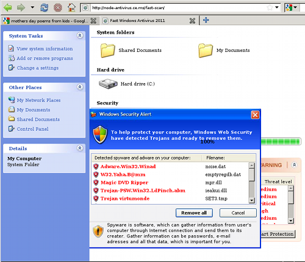The height and width of the screenshot is (262, 305).
Task: Select the Magic DVD Ripper entry
Action: pyautogui.click(x=124, y=183)
